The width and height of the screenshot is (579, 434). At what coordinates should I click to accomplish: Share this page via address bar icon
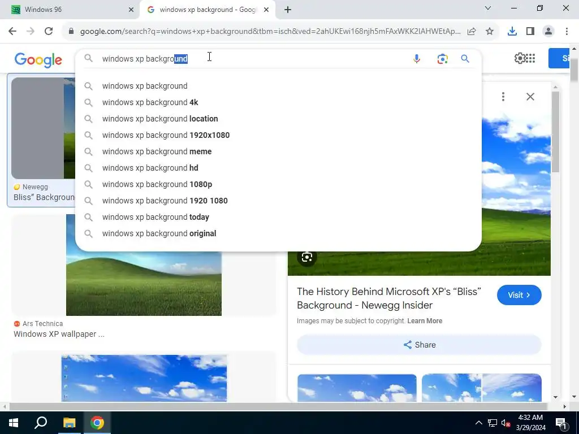tap(472, 32)
